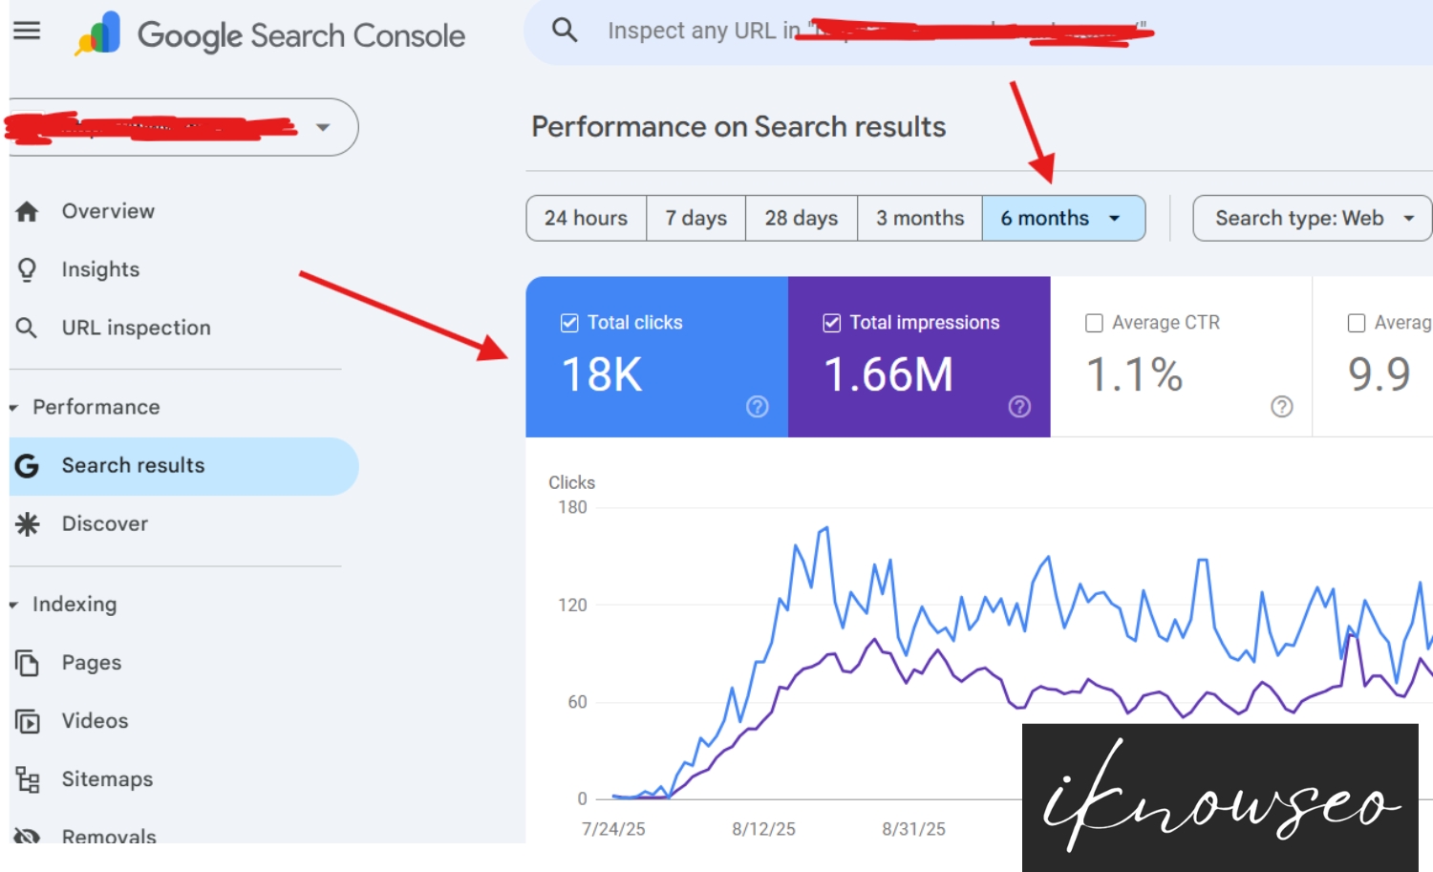This screenshot has width=1433, height=872.
Task: Open Videos via its sidebar icon
Action: (x=28, y=720)
